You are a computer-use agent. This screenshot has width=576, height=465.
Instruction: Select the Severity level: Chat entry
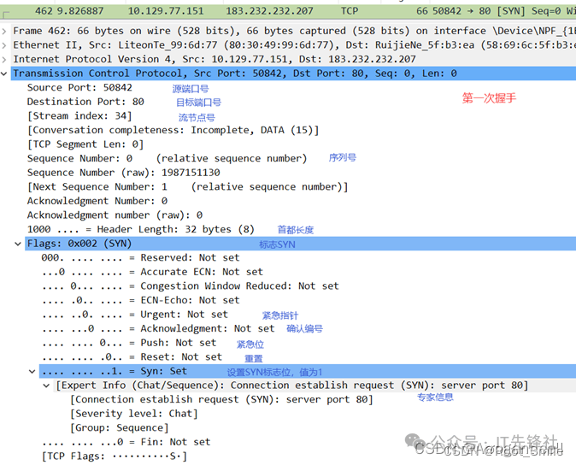pyautogui.click(x=134, y=414)
